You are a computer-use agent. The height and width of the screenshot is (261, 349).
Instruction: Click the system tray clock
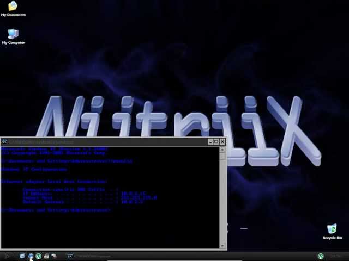point(335,256)
